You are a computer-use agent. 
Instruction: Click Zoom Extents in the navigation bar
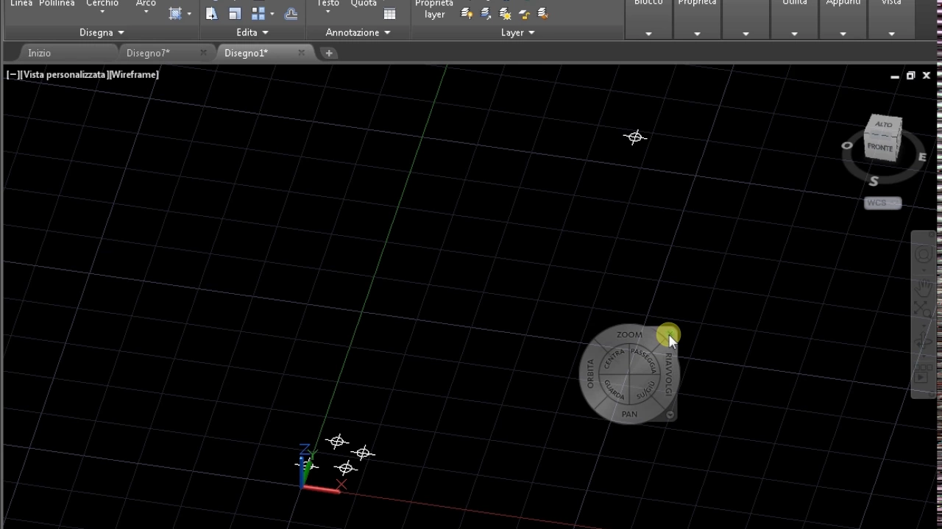[924, 309]
